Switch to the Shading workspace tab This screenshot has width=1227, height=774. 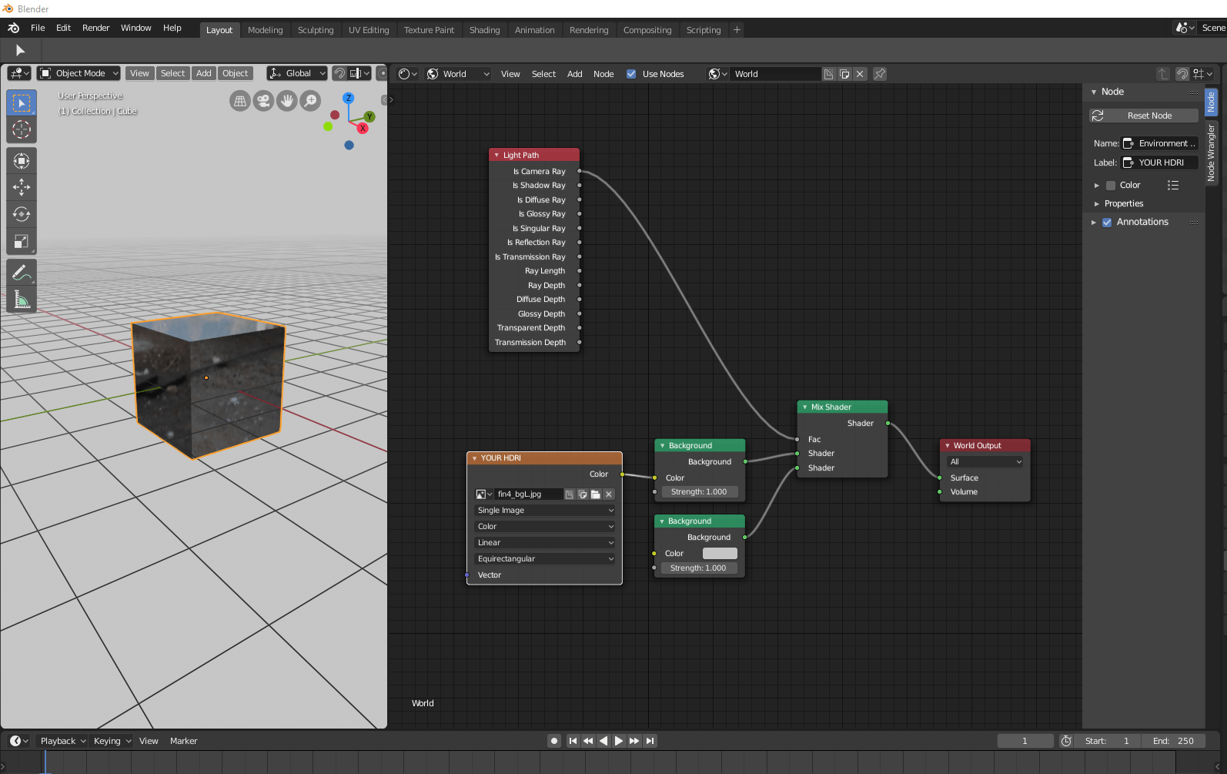484,30
